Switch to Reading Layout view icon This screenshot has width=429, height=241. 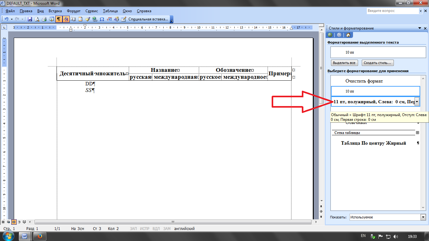[24, 222]
